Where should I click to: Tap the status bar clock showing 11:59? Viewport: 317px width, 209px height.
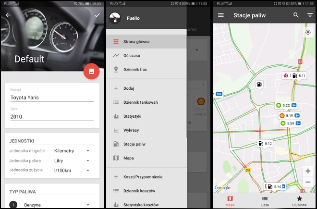309,4
